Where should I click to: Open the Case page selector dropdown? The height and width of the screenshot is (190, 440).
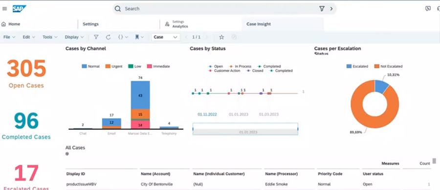coord(166,37)
